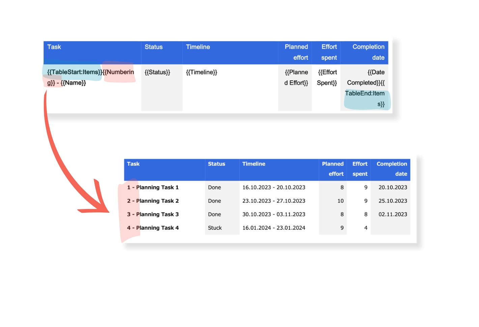
Task: Click the {{Name}} placeholder in template
Action: (73, 83)
